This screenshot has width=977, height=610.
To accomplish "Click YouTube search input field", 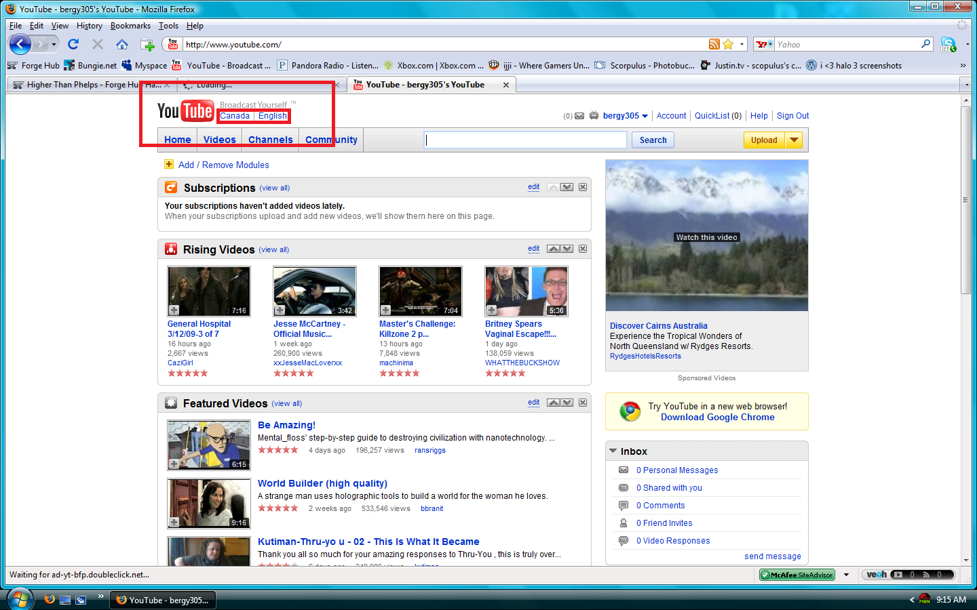I will point(526,140).
